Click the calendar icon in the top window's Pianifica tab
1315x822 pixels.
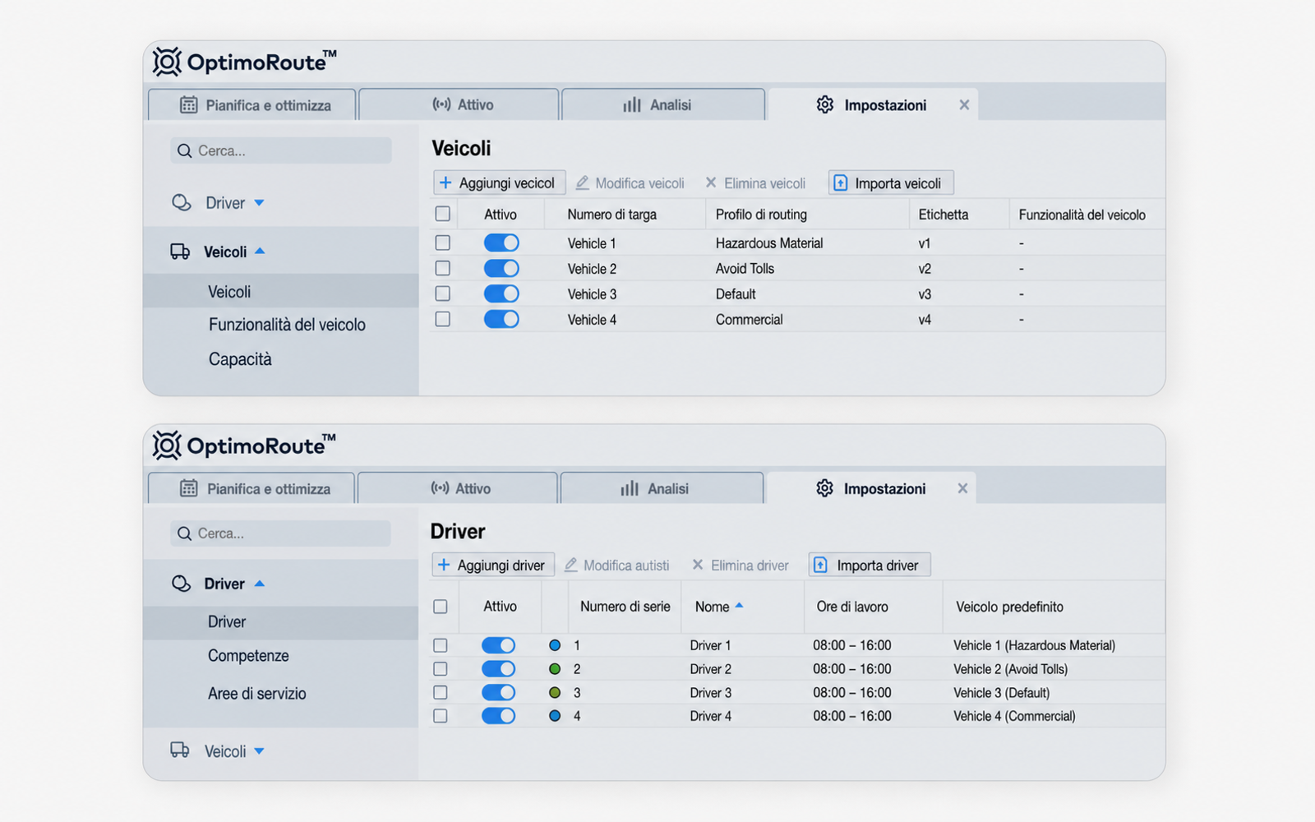point(189,105)
